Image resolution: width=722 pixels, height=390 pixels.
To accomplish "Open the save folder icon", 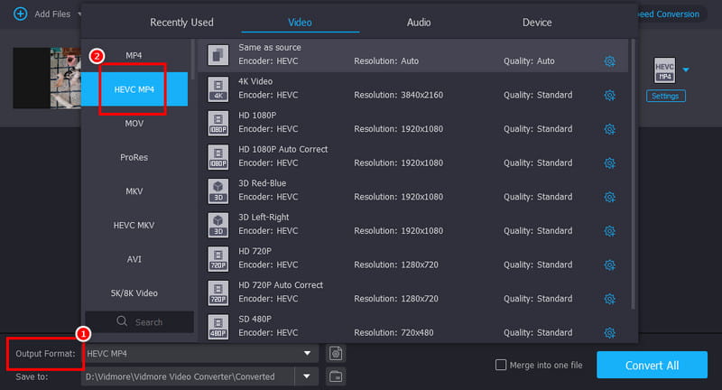I will [336, 376].
